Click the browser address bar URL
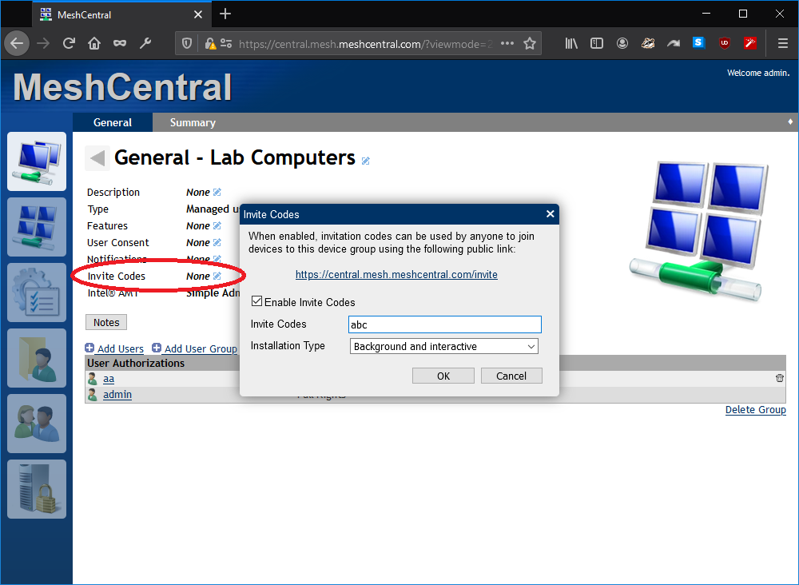The height and width of the screenshot is (585, 799). [365, 44]
